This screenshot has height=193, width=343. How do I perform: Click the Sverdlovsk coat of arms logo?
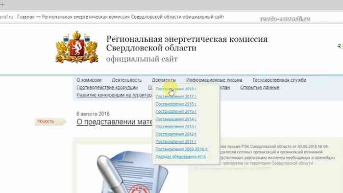(76, 47)
